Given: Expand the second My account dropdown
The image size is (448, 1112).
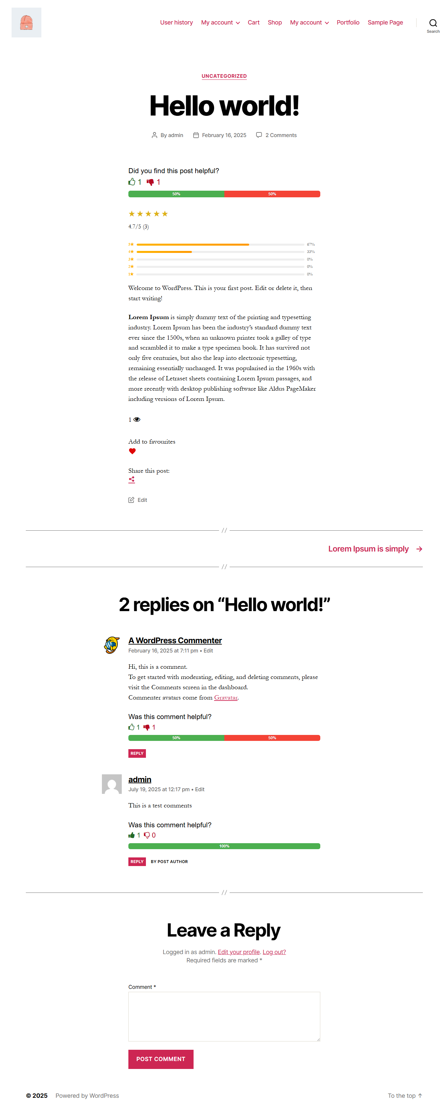Looking at the screenshot, I should (x=309, y=23).
